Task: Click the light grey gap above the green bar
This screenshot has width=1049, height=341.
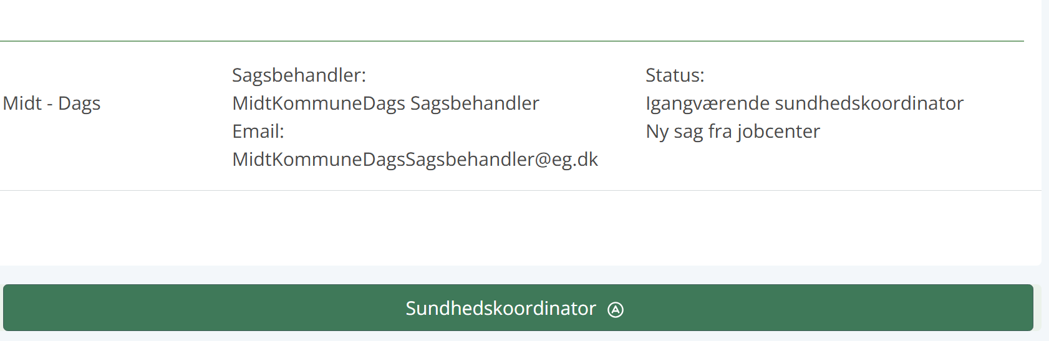Action: pos(521,275)
